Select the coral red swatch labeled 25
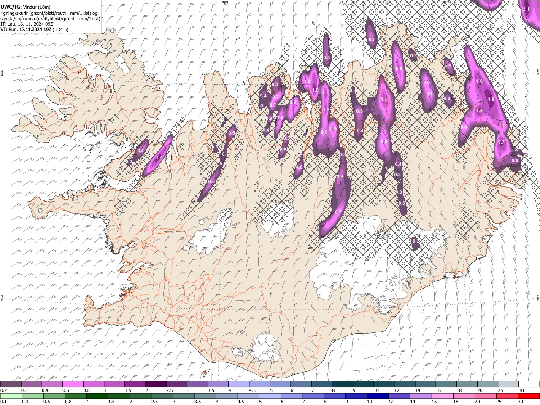This screenshot has width=540, height=405. coord(508,396)
